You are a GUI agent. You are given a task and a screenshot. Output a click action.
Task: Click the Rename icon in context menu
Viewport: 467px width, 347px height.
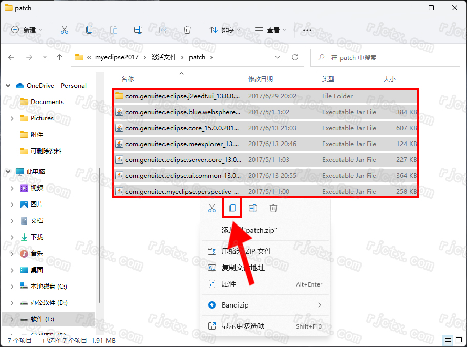tap(253, 208)
